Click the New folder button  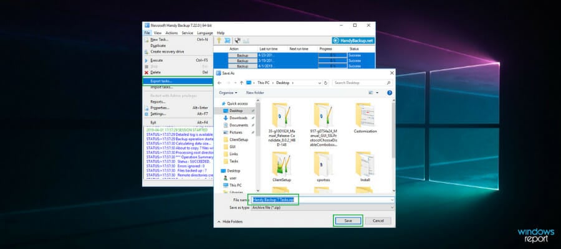255,93
